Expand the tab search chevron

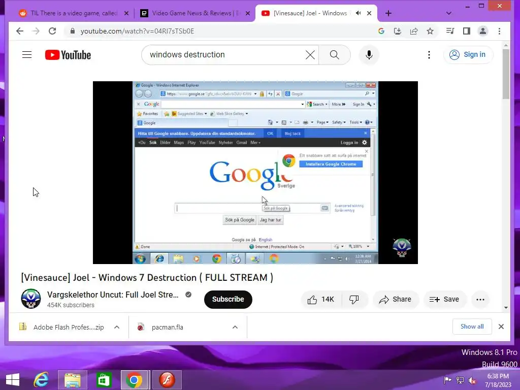pos(449,13)
